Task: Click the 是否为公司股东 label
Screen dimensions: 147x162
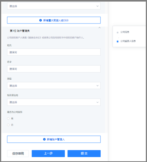Action: [x=15, y=112]
